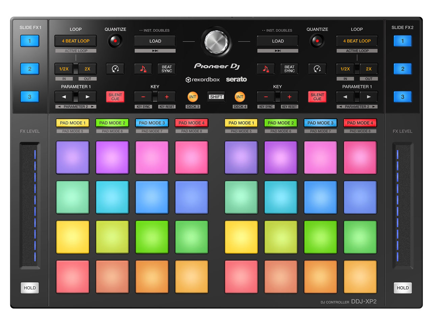
Task: Raise key with the right KEY plus button
Action: (x=289, y=97)
